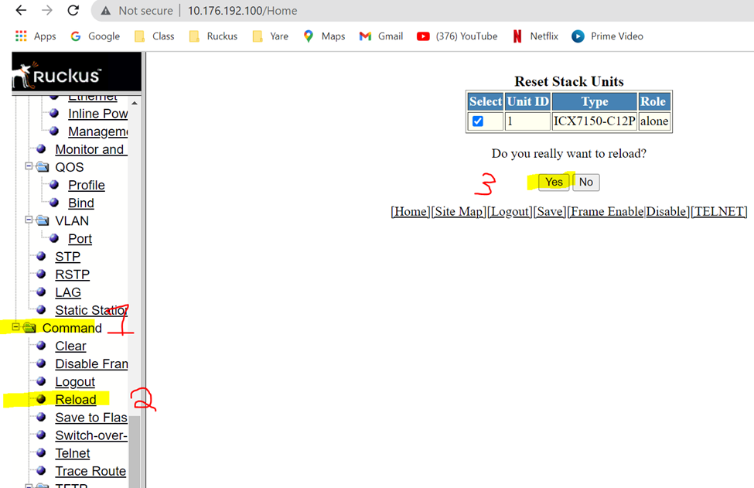Screen dimensions: 754x488
Task: Open the Management tree item
Action: pos(97,131)
